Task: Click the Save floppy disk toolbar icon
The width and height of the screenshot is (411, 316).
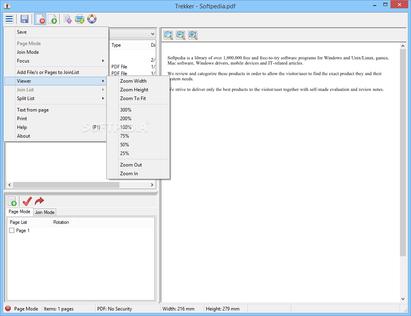Action: 25,19
